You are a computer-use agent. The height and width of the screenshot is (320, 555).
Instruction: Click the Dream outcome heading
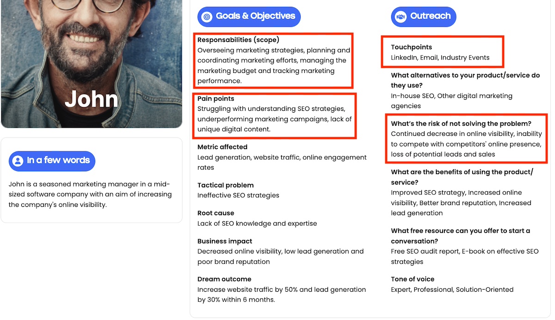click(x=224, y=279)
